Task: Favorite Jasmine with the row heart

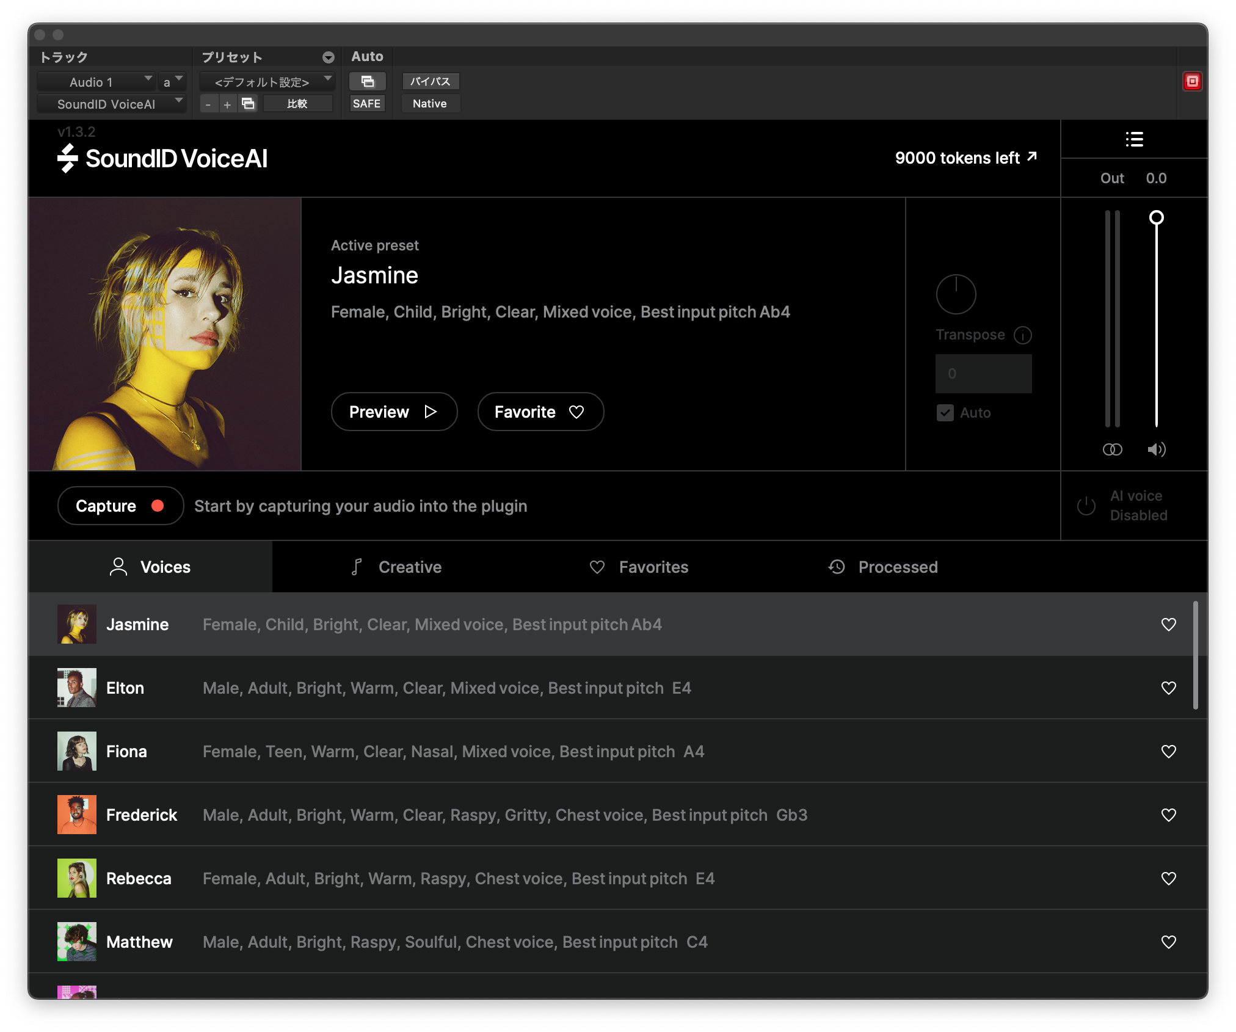Action: click(x=1168, y=624)
